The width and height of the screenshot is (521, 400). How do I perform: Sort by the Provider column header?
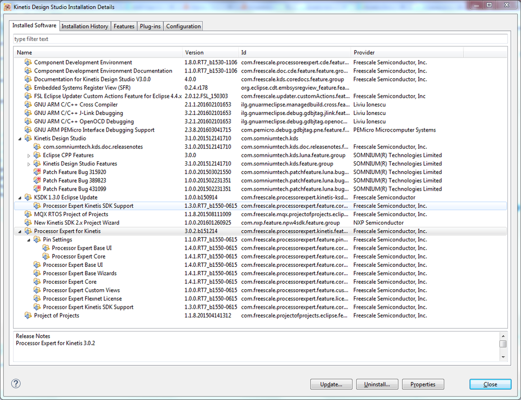[x=407, y=53]
